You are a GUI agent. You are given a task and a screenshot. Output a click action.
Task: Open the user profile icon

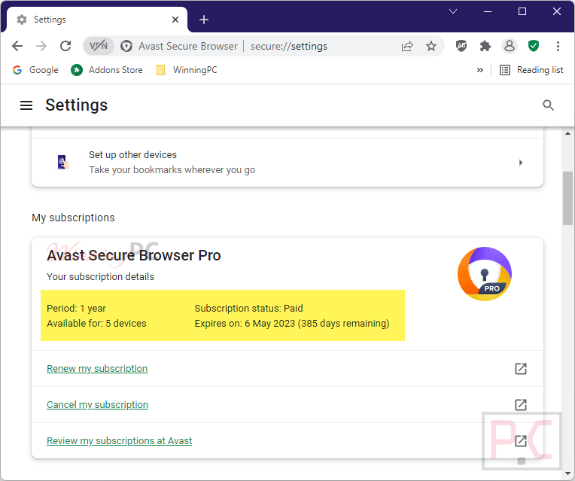(x=510, y=46)
